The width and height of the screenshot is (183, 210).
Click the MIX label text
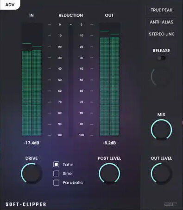click(161, 114)
